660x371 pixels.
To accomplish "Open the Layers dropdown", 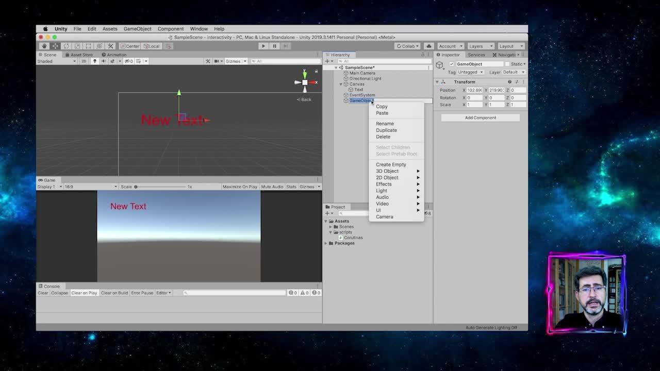I will pyautogui.click(x=481, y=46).
